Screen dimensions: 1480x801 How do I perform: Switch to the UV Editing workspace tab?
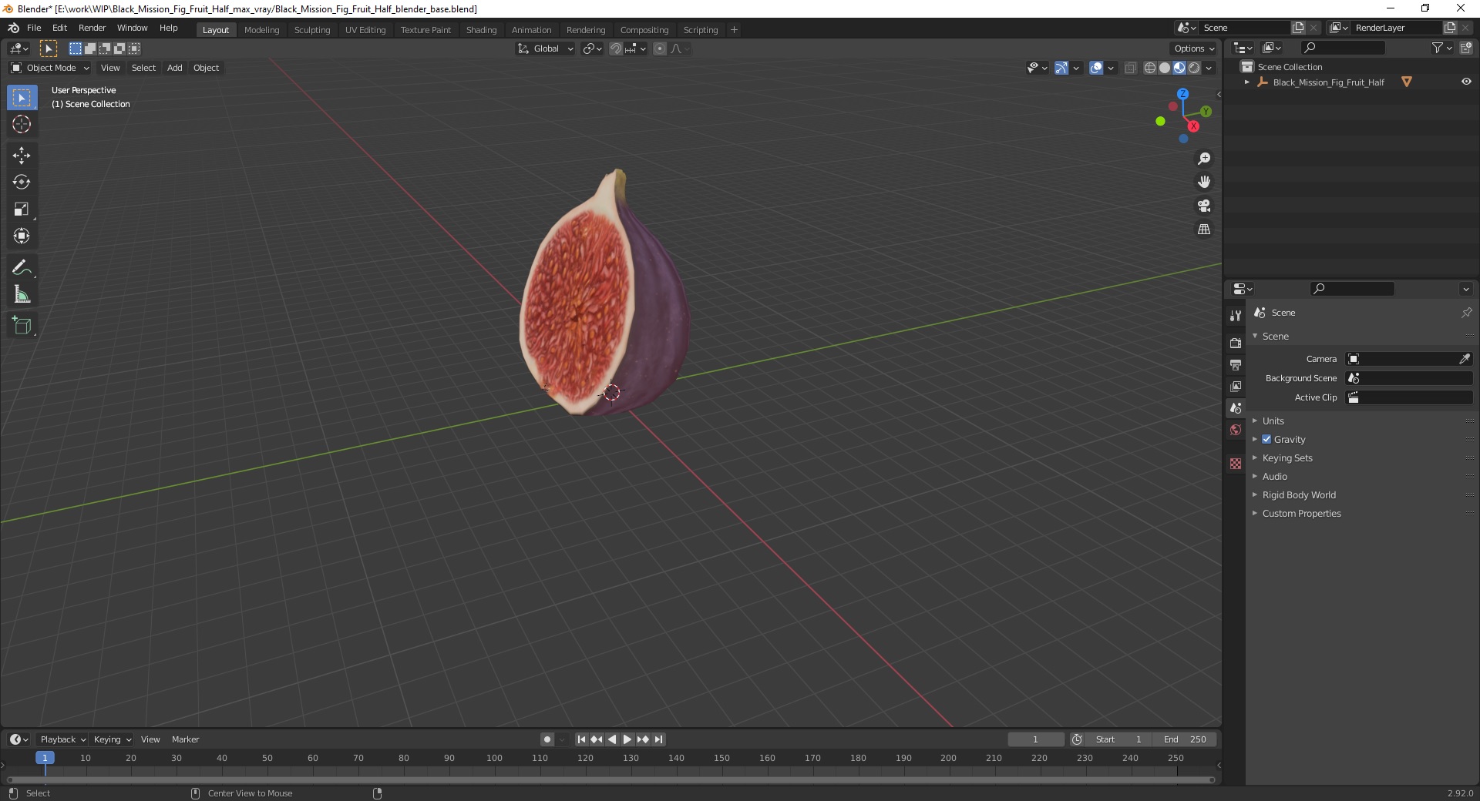click(x=365, y=30)
